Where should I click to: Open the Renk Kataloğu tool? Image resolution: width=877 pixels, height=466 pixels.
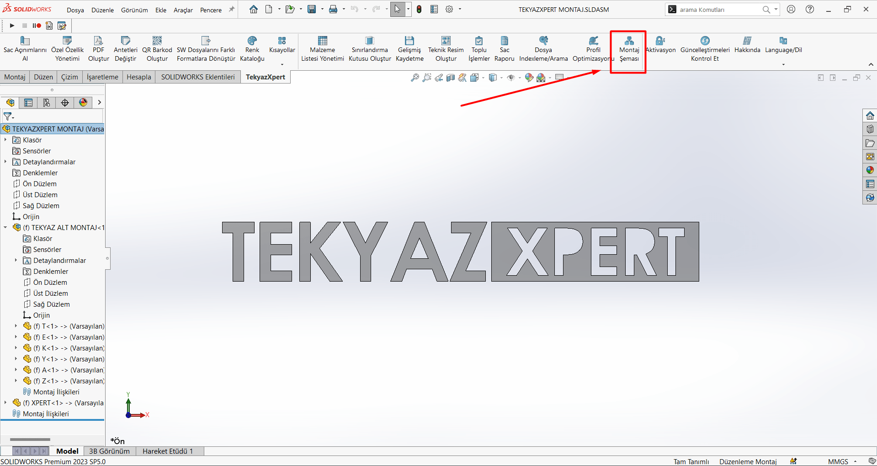pos(252,49)
